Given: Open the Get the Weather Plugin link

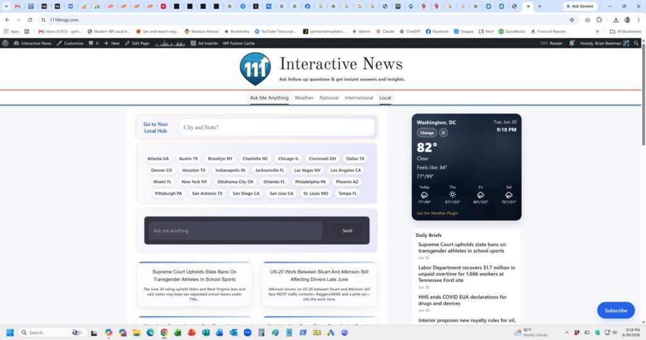Looking at the screenshot, I should pyautogui.click(x=437, y=213).
